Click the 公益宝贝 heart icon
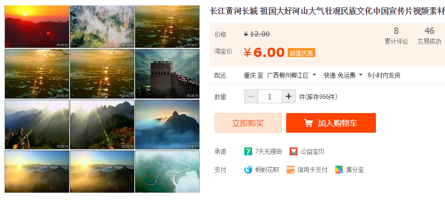445x204 pixels. [294, 151]
